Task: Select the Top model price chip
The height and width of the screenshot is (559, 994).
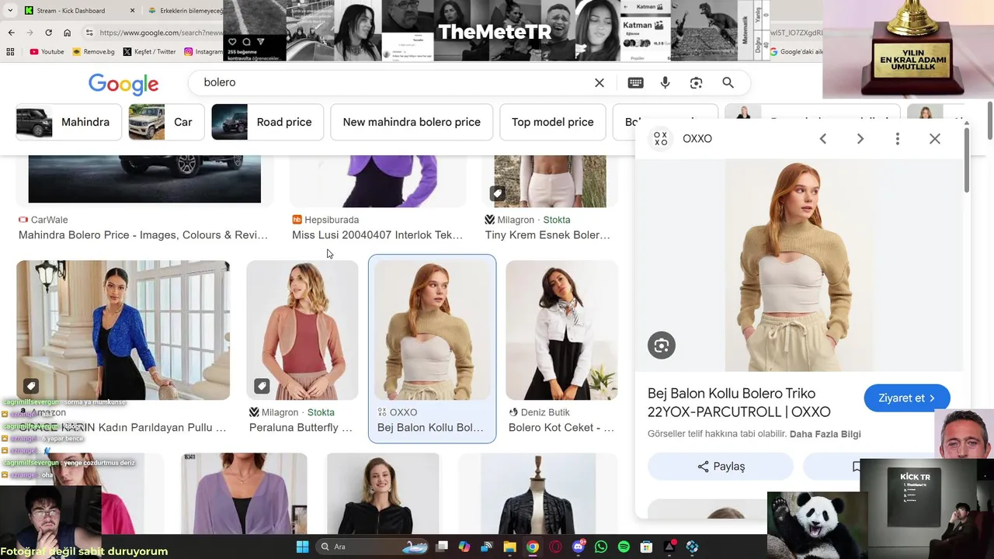Action: tap(552, 122)
